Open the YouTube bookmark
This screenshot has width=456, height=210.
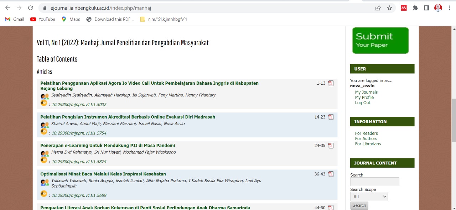pyautogui.click(x=43, y=19)
